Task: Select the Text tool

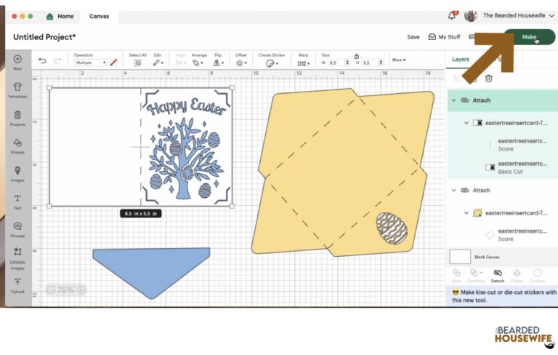Action: 17,201
